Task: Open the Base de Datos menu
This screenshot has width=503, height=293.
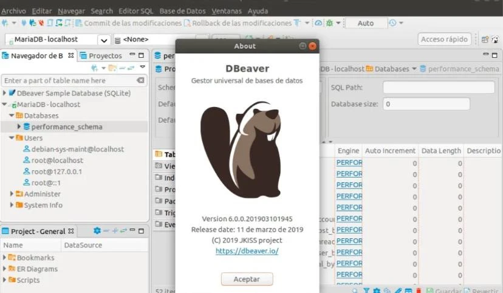Action: 182,11
